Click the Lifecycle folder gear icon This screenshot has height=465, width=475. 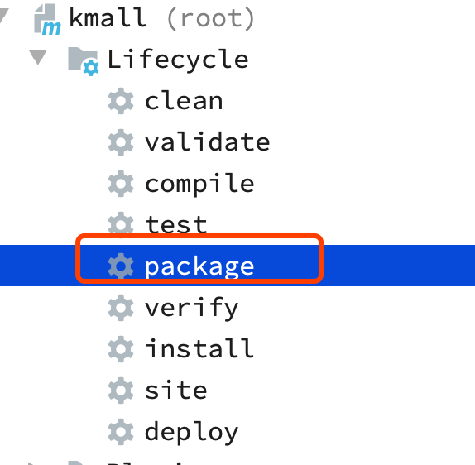click(x=84, y=61)
